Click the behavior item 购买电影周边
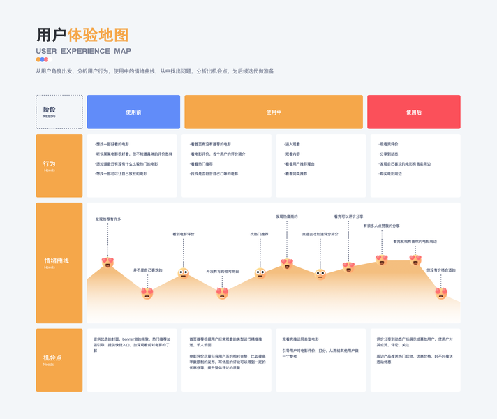Viewport: 497px width, 419px height. 390,174
